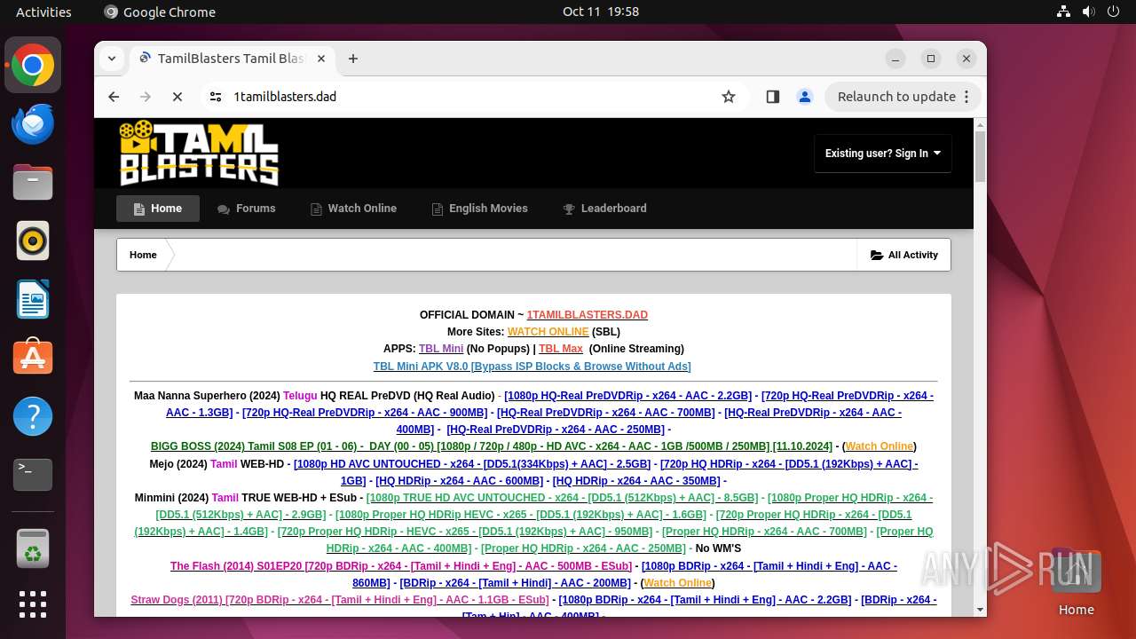Click the Home breadcrumb

[143, 255]
